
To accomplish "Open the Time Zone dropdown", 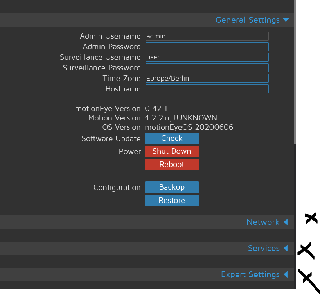I will [207, 78].
